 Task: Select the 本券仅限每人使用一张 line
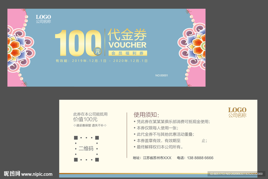pyautogui.click(x=156, y=128)
